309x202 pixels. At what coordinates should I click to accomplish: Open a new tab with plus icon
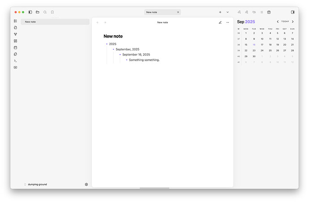pyautogui.click(x=220, y=12)
